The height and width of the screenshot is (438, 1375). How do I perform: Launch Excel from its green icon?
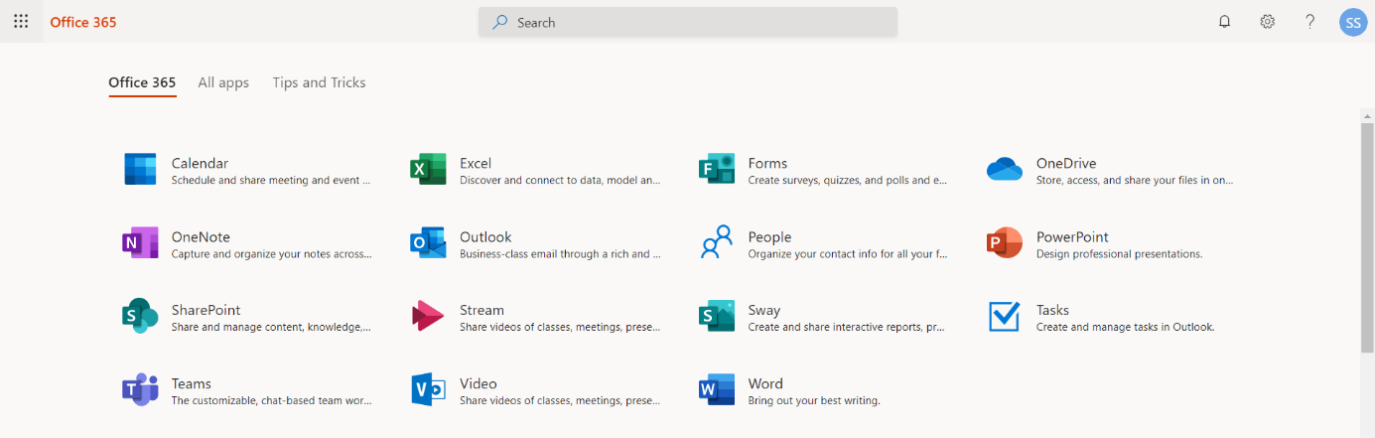[x=428, y=170]
